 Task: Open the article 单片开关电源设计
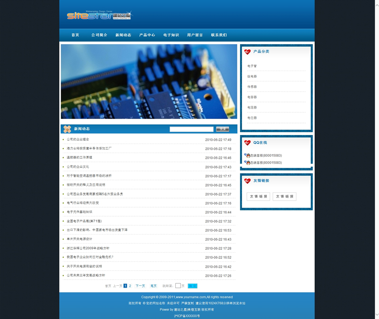(x=79, y=239)
